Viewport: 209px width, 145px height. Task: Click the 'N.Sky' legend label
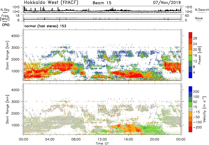(5, 10)
